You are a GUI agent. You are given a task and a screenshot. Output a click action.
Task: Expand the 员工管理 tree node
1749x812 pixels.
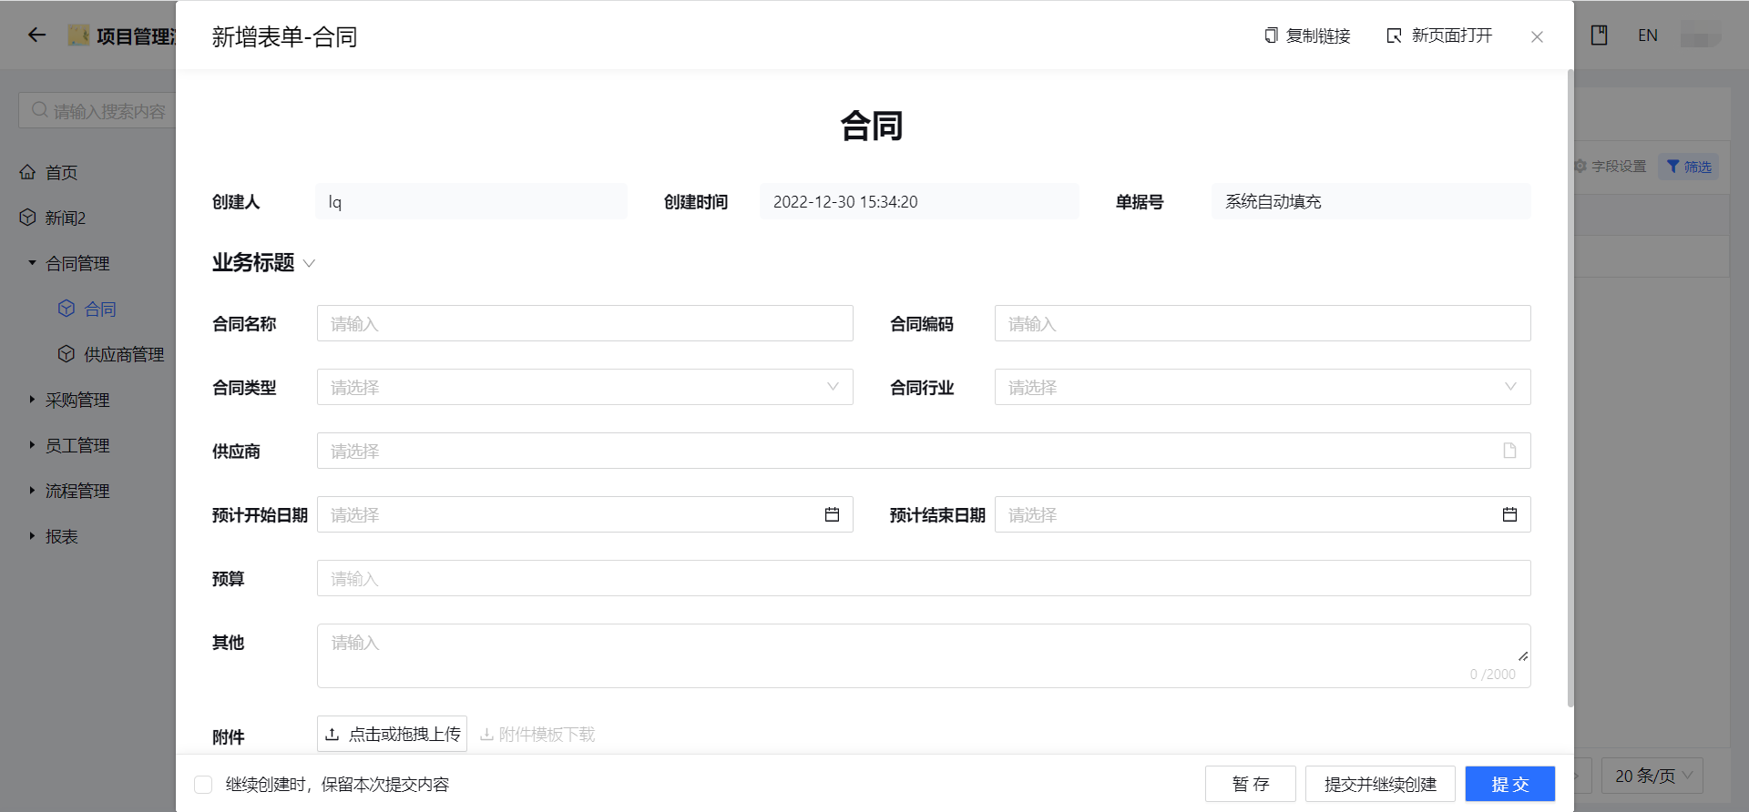32,445
